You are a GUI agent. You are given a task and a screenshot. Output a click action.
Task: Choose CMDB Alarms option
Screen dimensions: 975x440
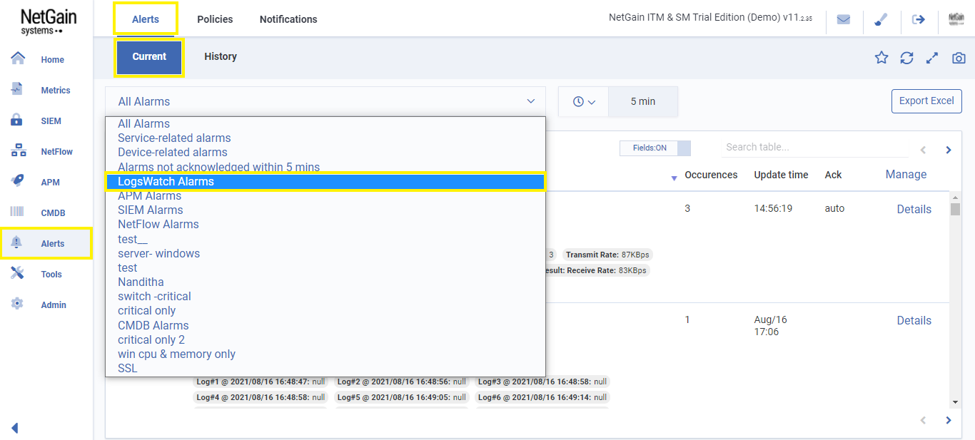pos(325,325)
